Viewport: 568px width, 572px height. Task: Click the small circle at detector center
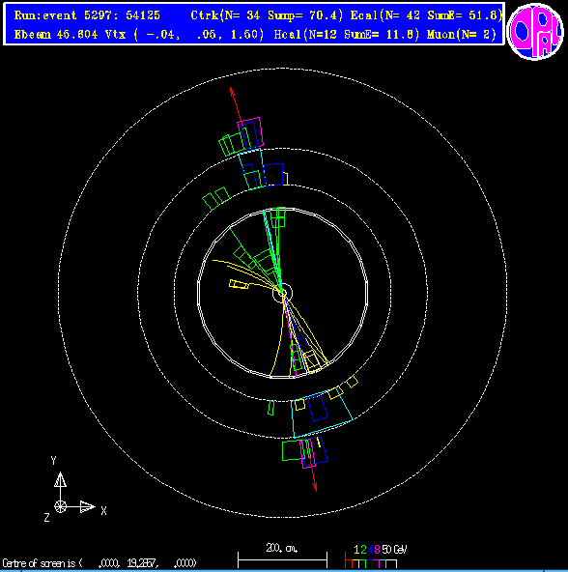tap(282, 293)
